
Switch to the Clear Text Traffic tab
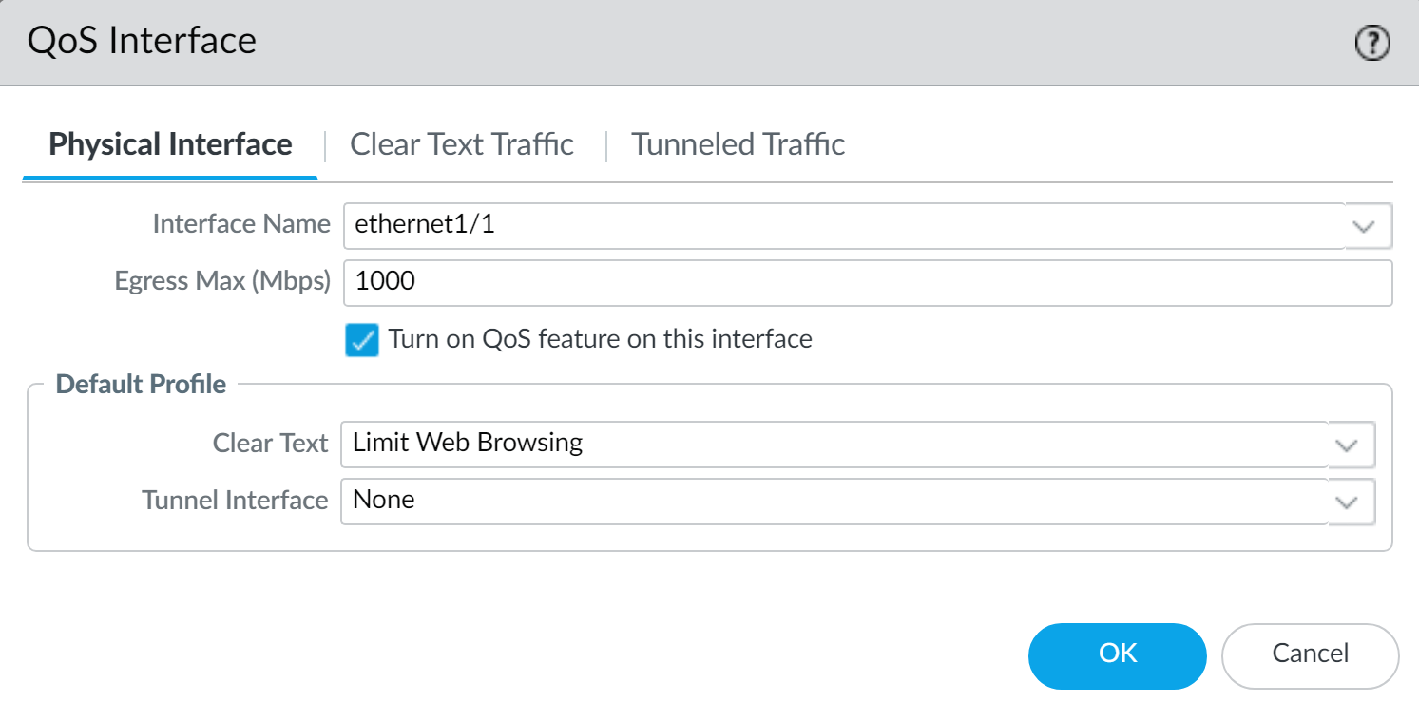coord(462,144)
